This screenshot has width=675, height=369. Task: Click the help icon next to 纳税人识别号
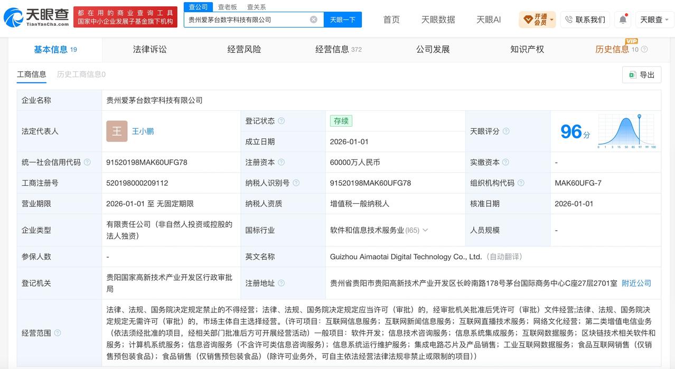coord(296,183)
